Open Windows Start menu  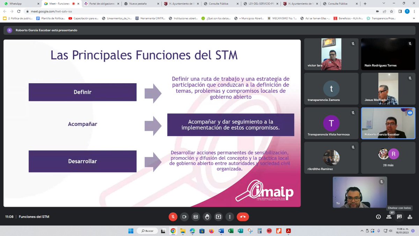[x=131, y=231]
